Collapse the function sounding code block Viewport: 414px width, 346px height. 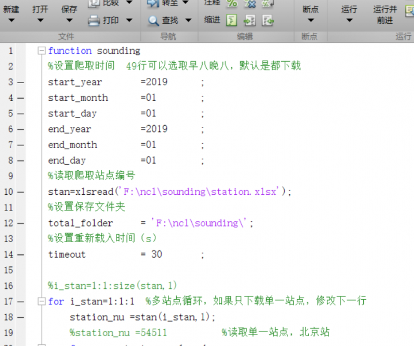[41, 51]
